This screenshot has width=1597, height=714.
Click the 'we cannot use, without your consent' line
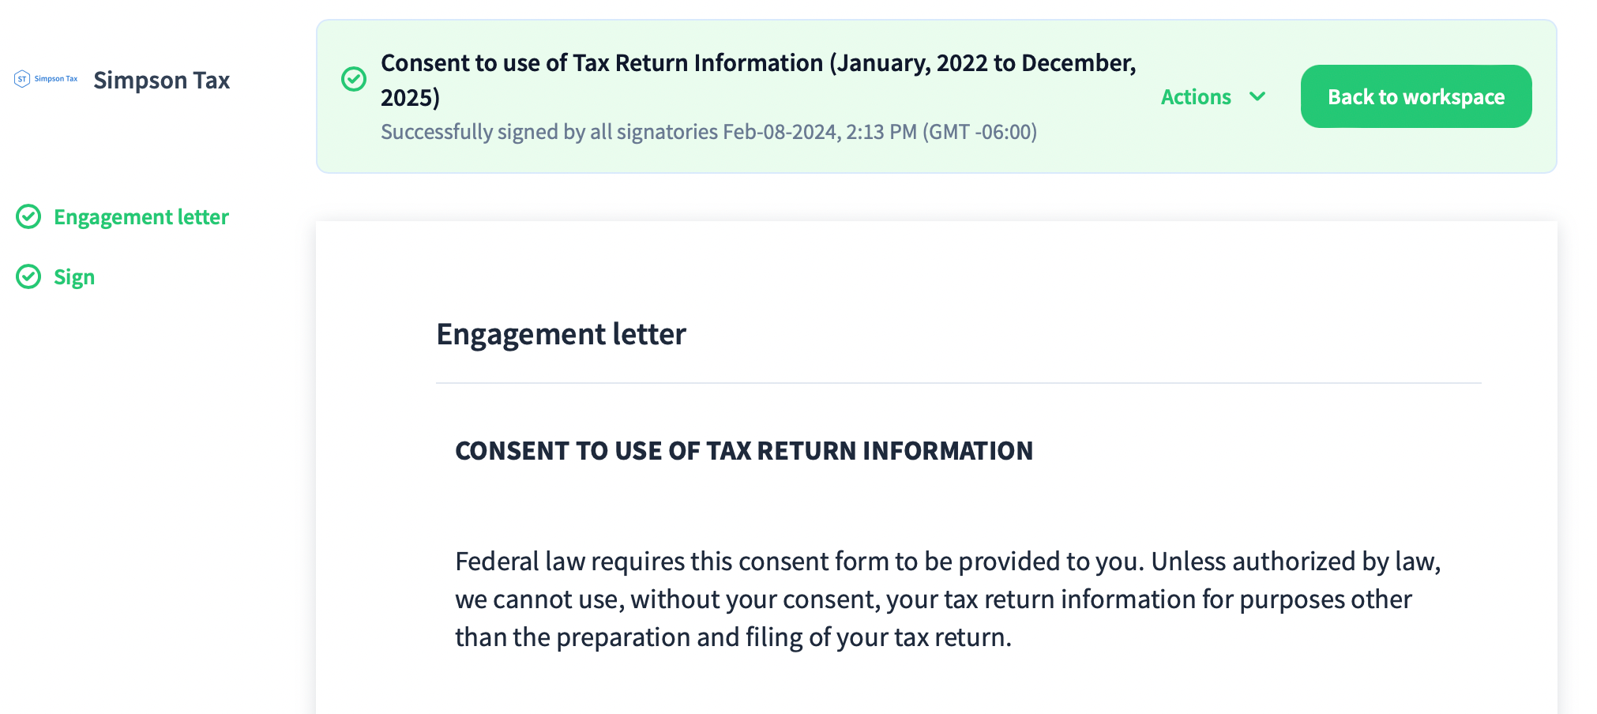click(933, 599)
